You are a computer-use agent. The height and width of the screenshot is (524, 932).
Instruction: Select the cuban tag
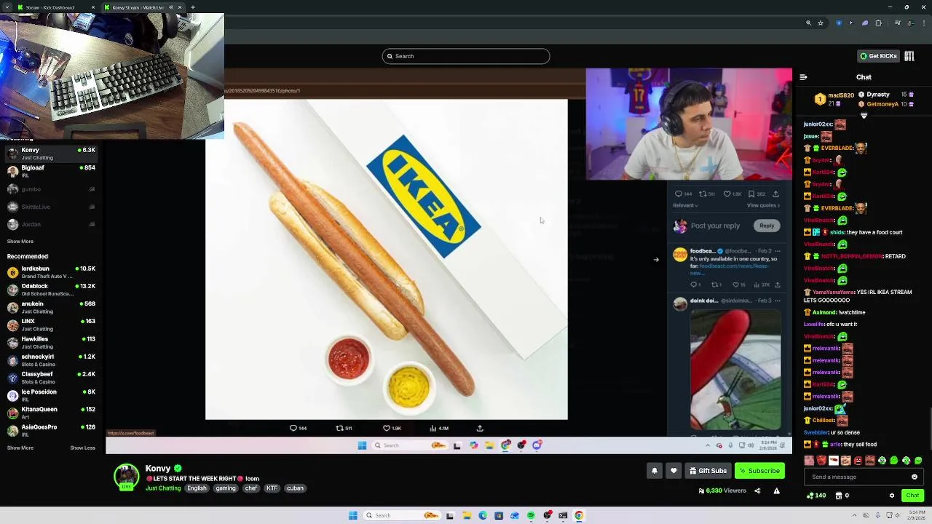point(295,488)
